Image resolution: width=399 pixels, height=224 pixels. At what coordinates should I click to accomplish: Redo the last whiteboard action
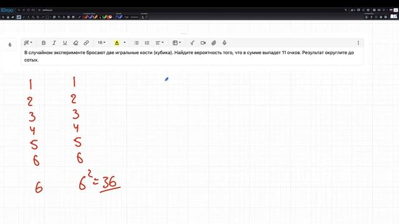pyautogui.click(x=24, y=10)
